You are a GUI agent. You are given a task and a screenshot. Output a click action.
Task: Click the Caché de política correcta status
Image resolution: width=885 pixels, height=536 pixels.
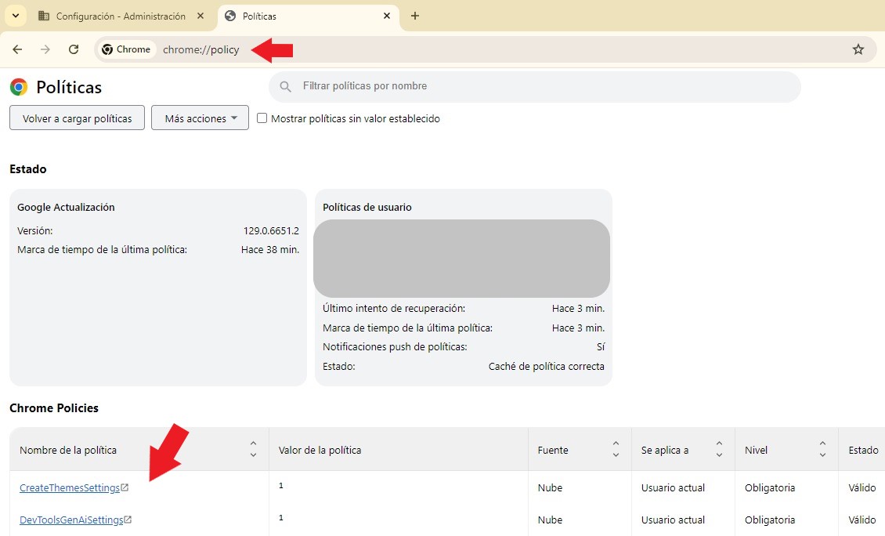[x=547, y=367]
